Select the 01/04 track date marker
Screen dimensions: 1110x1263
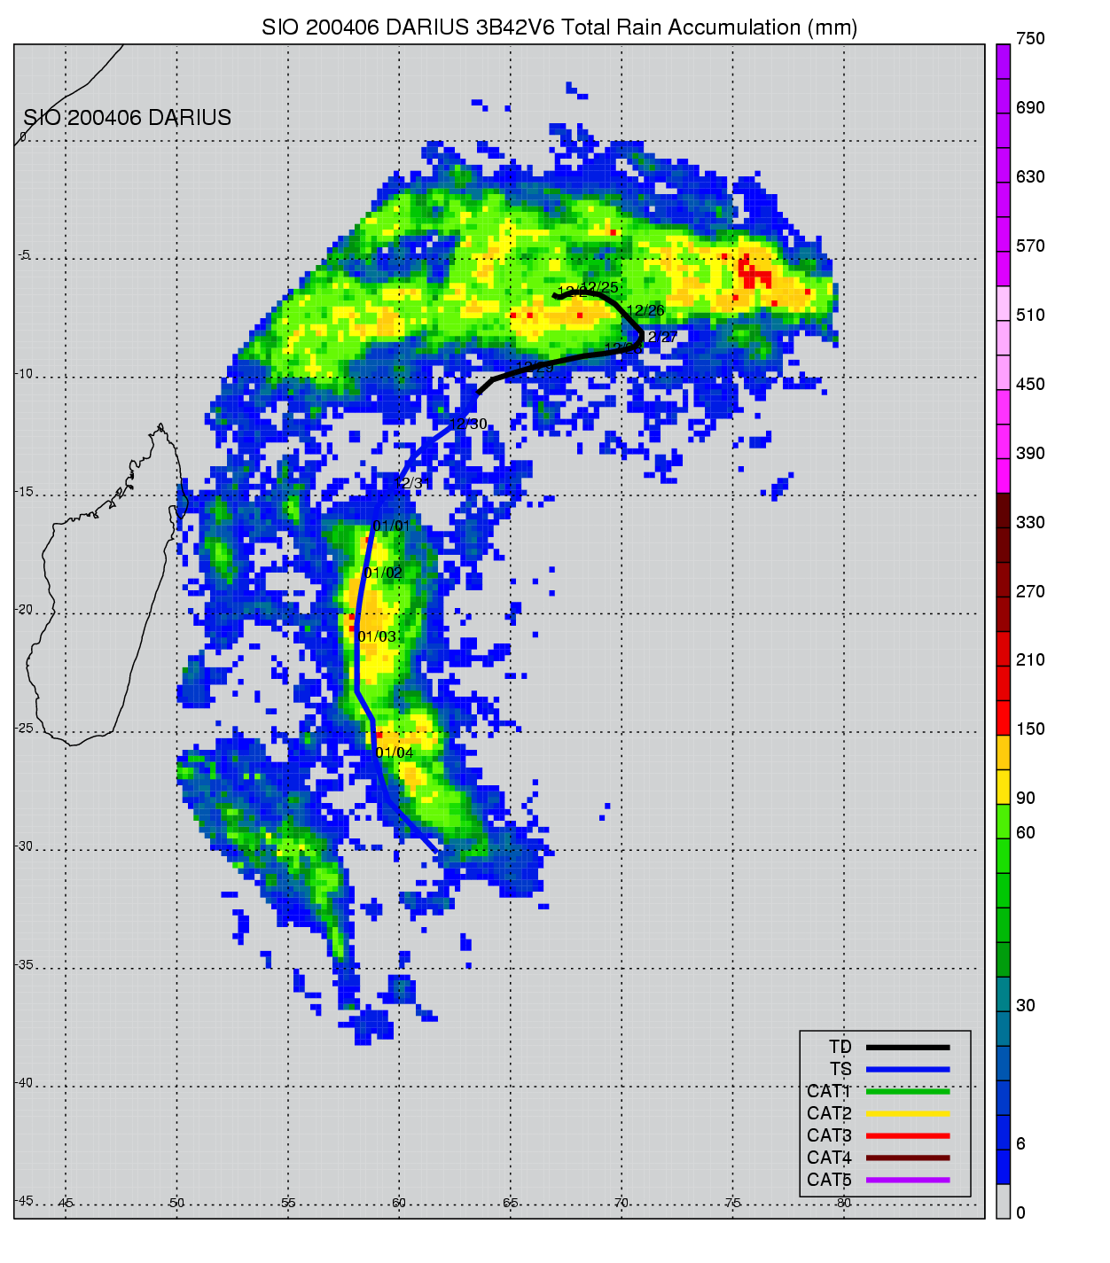395,753
